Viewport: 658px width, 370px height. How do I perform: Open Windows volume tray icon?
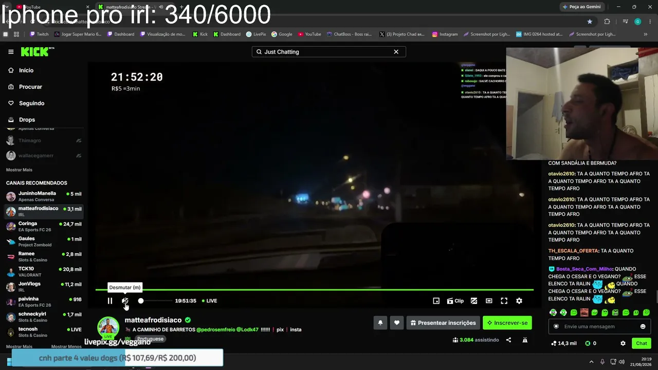(622, 362)
